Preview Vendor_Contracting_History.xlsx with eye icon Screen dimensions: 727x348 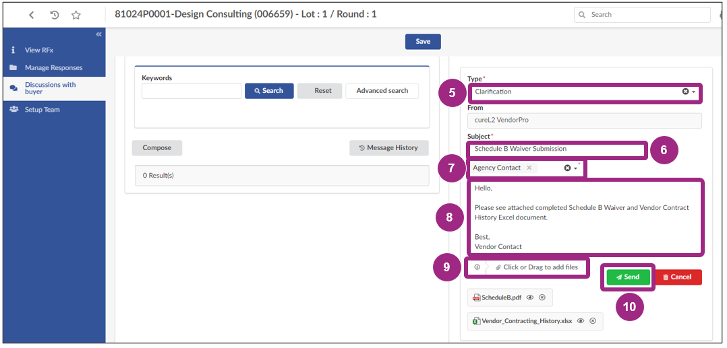[581, 320]
